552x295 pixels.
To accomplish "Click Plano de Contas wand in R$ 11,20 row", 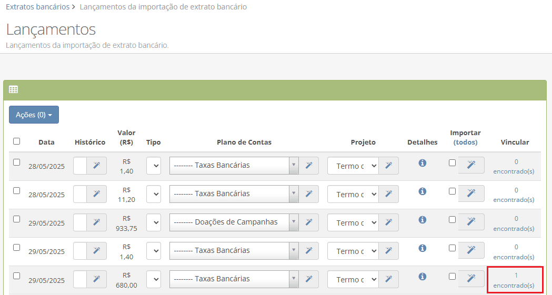I will tap(309, 194).
